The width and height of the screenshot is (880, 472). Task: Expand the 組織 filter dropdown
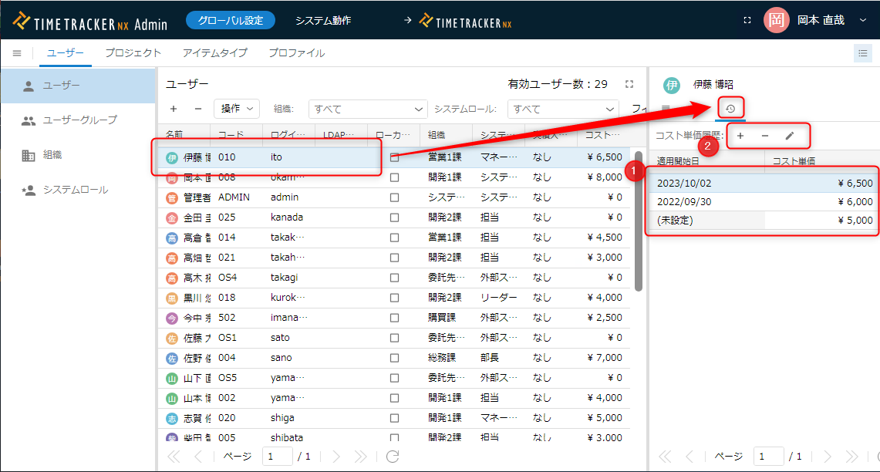[x=367, y=109]
